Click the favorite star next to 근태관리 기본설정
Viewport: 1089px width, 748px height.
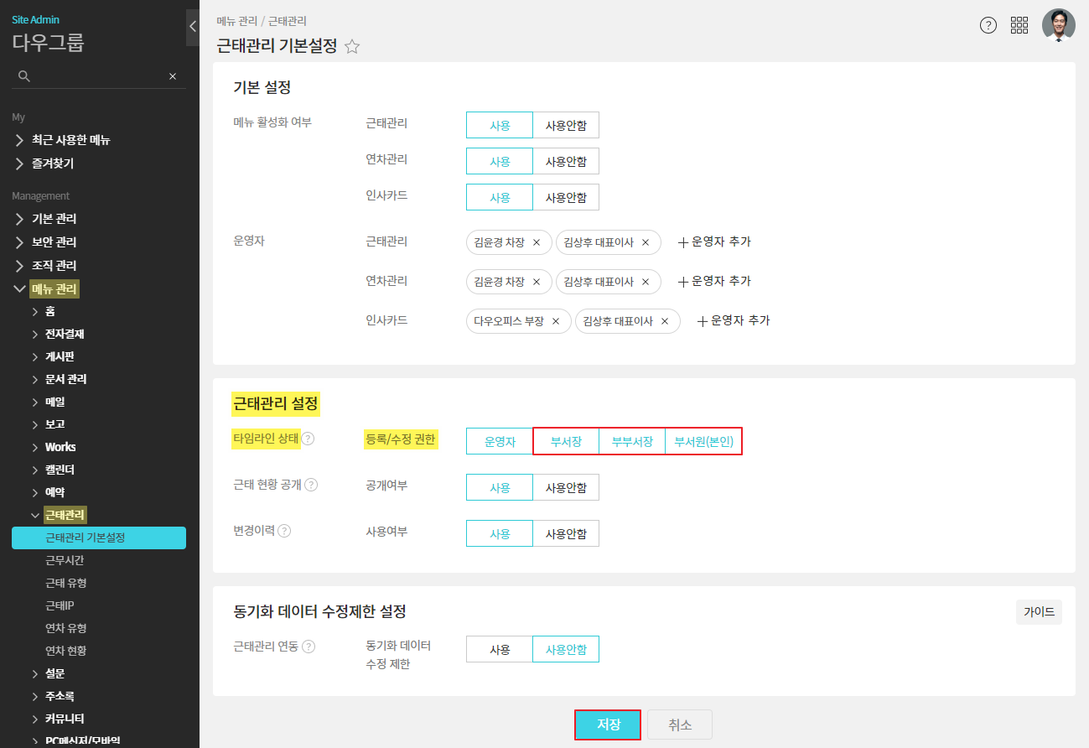[x=352, y=47]
